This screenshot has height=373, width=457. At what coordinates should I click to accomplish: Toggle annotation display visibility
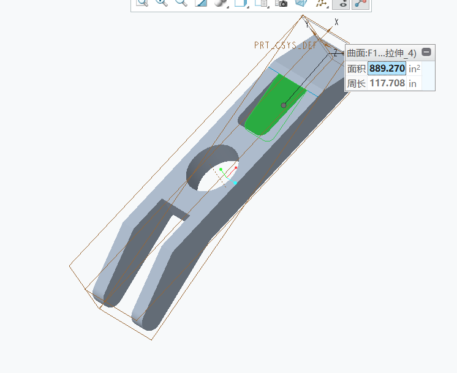pos(341,3)
